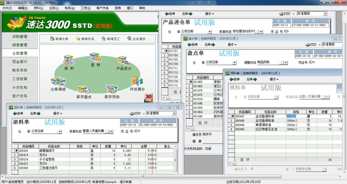Open the 领料 module icon
The width and height of the screenshot is (347, 184).
click(x=69, y=60)
